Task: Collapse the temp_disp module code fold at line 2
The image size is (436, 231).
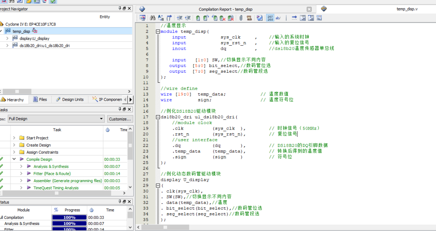Action: tap(158, 31)
